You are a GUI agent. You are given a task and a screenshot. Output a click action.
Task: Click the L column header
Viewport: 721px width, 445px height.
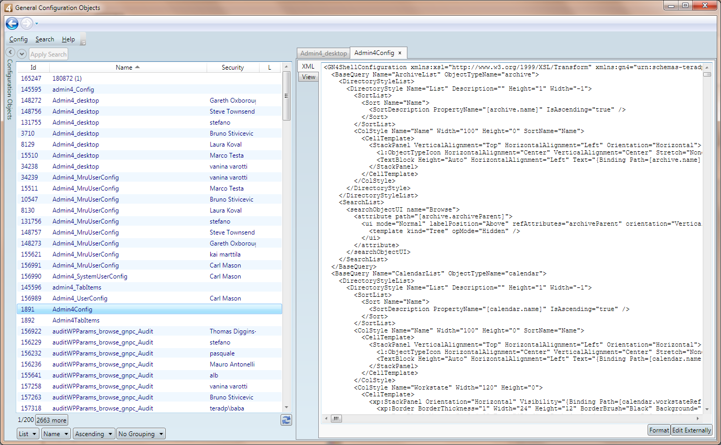(x=270, y=68)
